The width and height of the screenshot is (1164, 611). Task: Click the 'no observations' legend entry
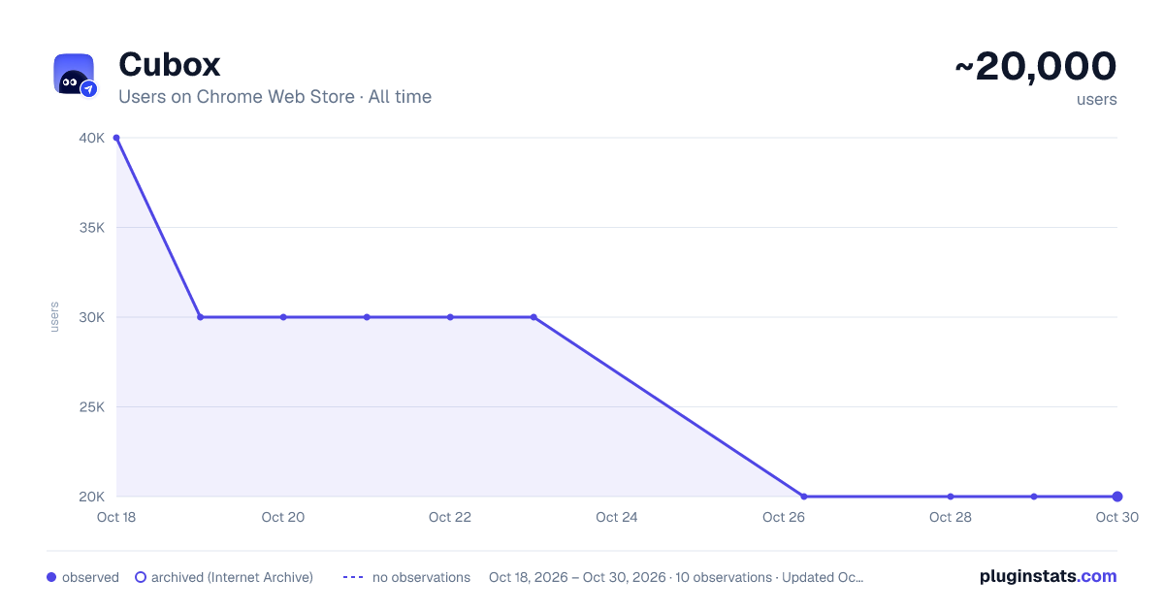tap(406, 577)
